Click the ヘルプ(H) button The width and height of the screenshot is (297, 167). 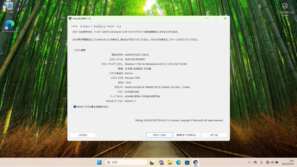(82, 135)
